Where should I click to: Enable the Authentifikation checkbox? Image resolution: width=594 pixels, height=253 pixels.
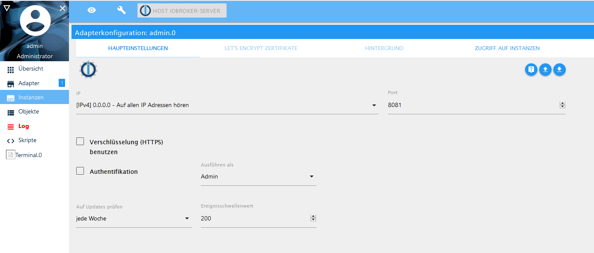pyautogui.click(x=80, y=171)
